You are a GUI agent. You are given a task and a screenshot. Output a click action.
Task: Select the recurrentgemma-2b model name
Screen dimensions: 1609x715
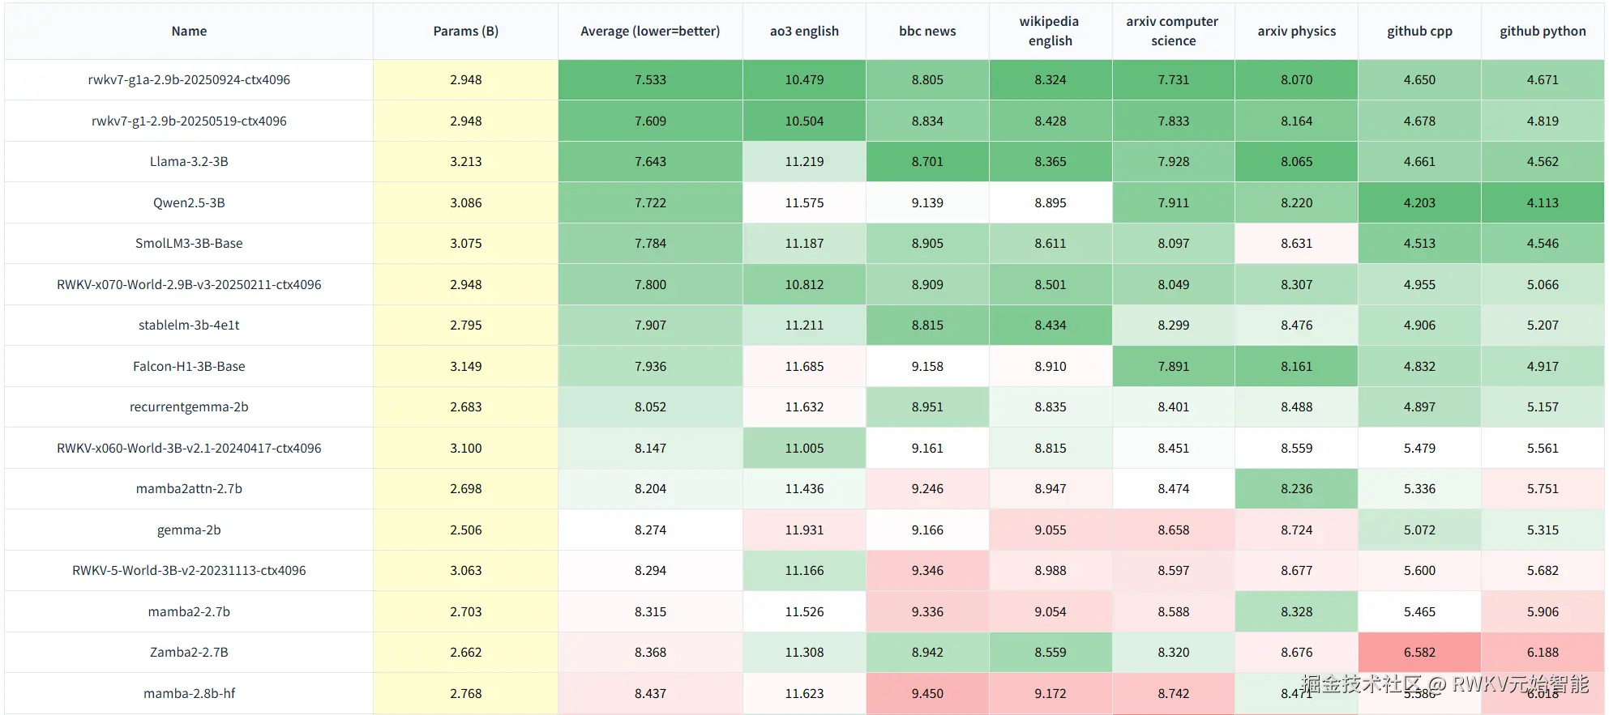[189, 407]
